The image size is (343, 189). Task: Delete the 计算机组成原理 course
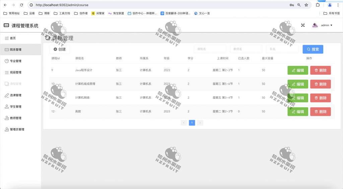pos(321,84)
